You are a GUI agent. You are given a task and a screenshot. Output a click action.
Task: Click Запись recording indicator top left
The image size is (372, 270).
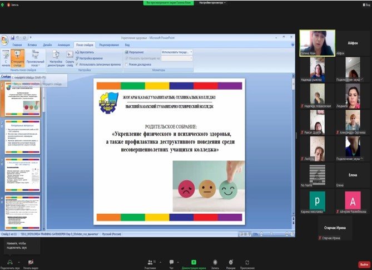(x=13, y=4)
